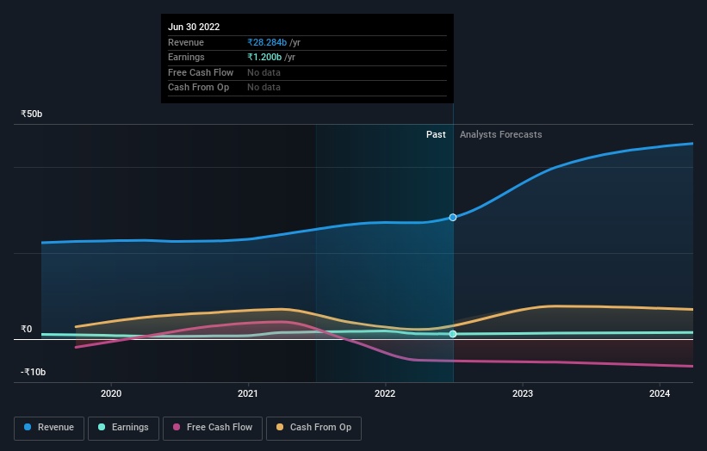Viewport: 707px width, 451px height.
Task: Click the -₹10b y-axis label
Action: click(x=33, y=372)
